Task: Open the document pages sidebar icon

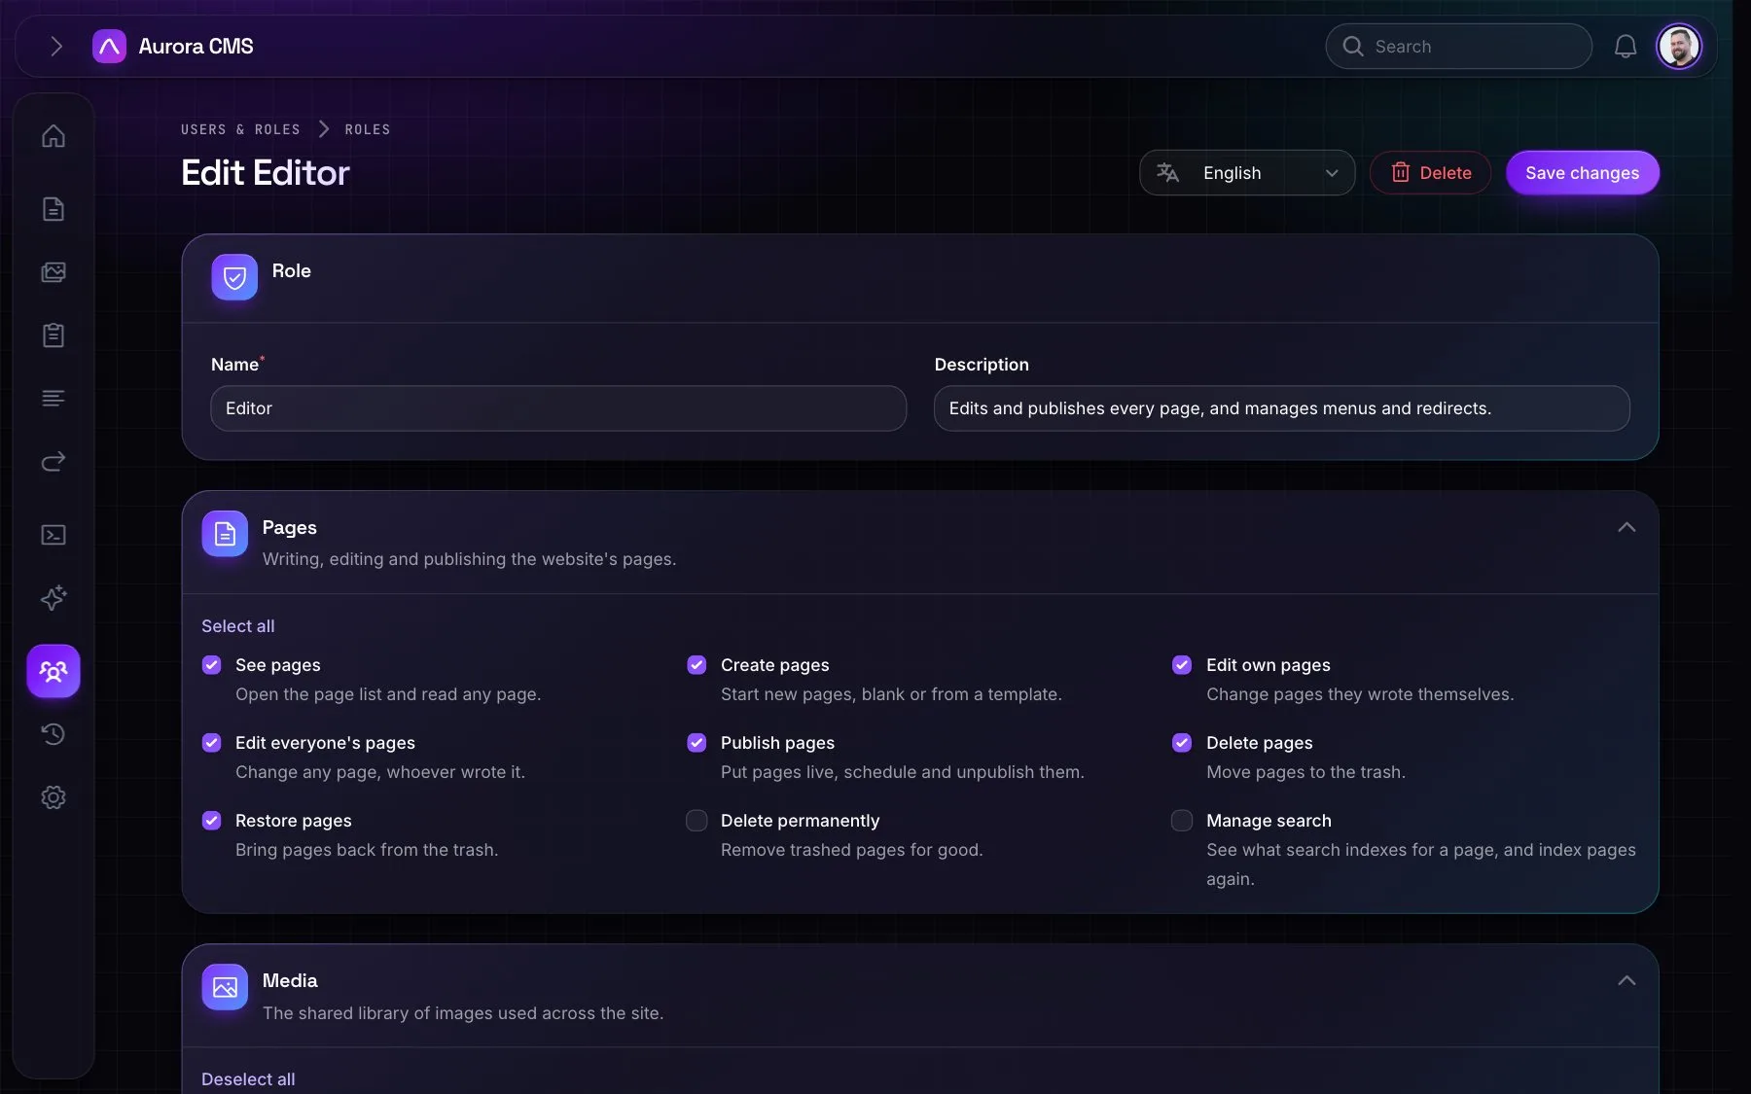Action: (54, 209)
